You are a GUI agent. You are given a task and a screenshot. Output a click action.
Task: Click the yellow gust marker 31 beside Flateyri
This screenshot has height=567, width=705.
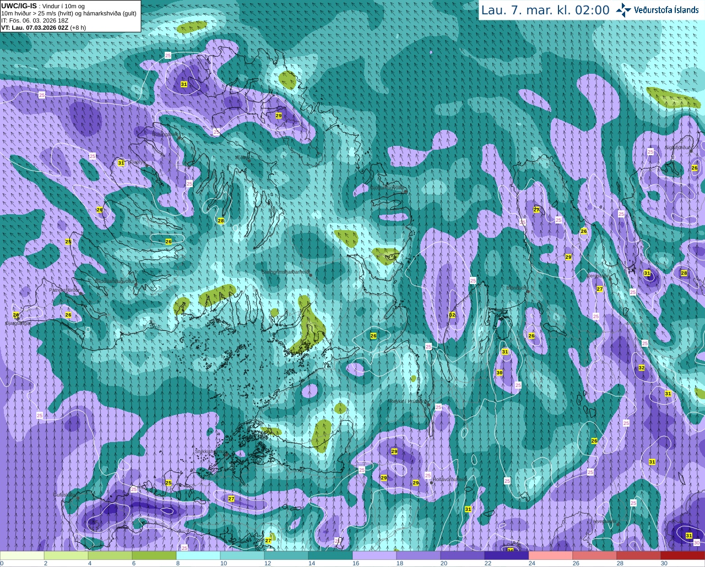[x=121, y=163]
